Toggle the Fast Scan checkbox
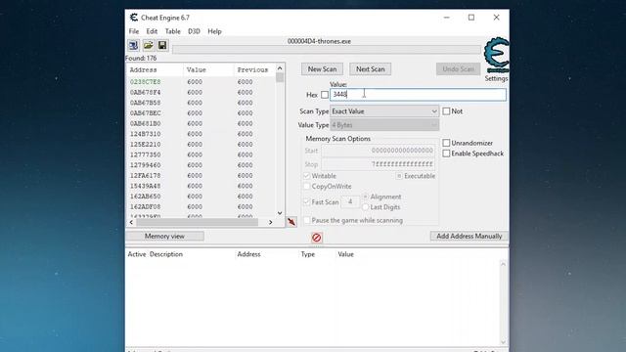The image size is (626, 352). point(306,202)
